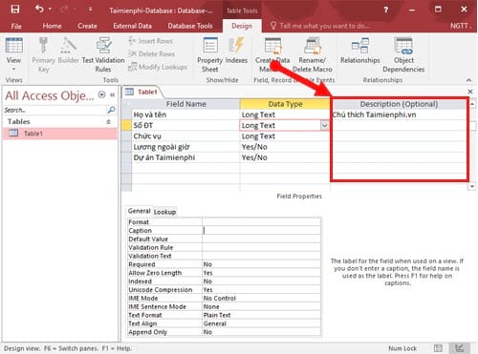Click the Format property input
The width and height of the screenshot is (478, 354).
[261, 222]
